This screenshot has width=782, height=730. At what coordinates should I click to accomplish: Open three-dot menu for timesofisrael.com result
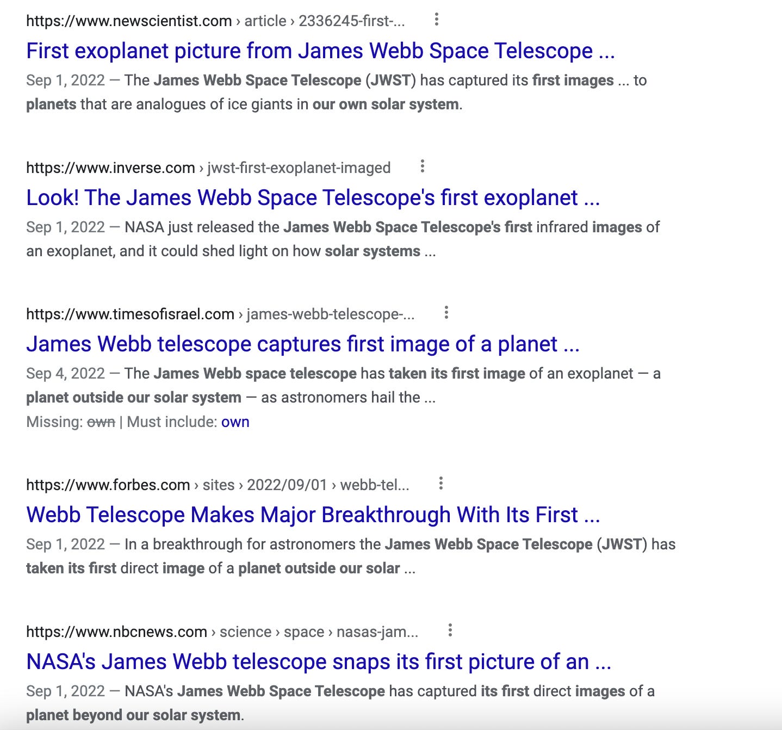[x=446, y=313]
